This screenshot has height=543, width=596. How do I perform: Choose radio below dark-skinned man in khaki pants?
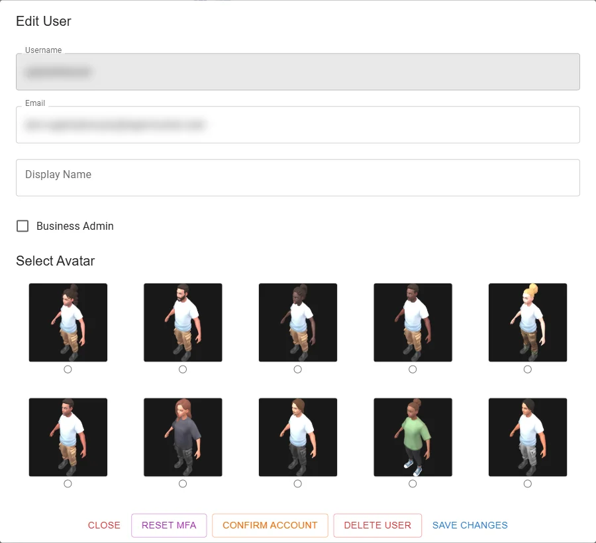[x=413, y=370]
